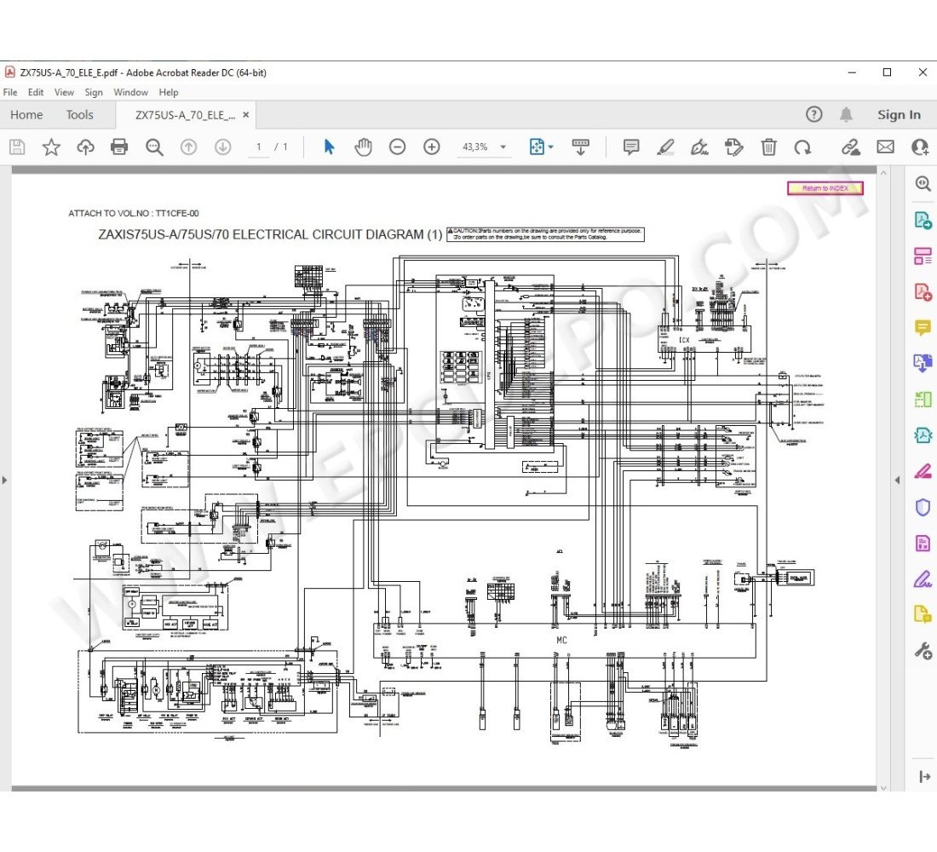Open the File menu
The image size is (937, 852).
pos(10,92)
